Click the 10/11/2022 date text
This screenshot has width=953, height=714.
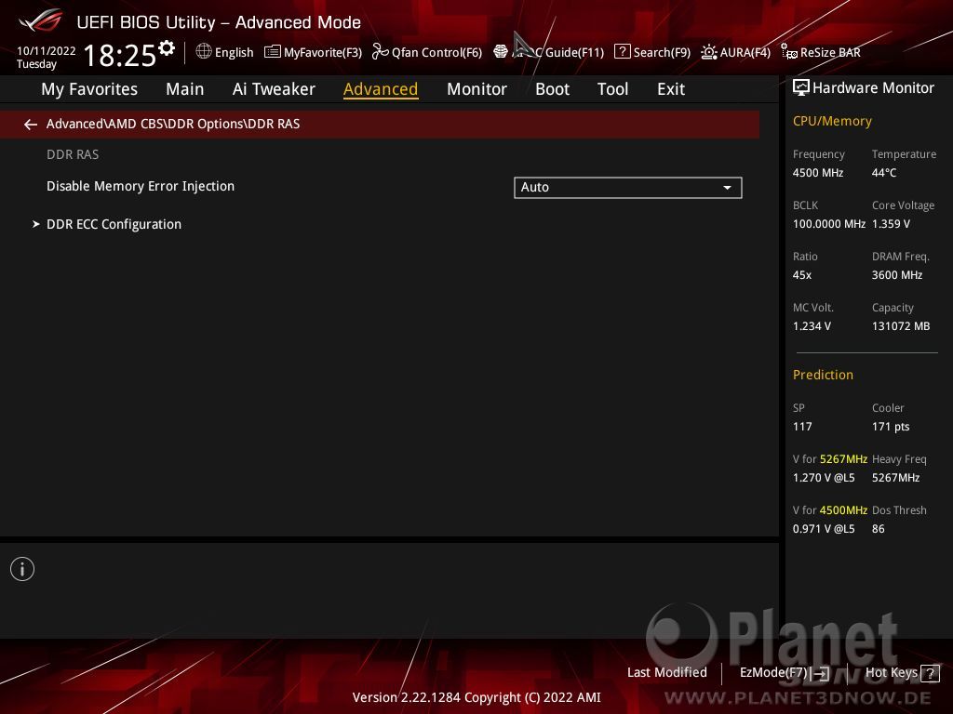47,51
